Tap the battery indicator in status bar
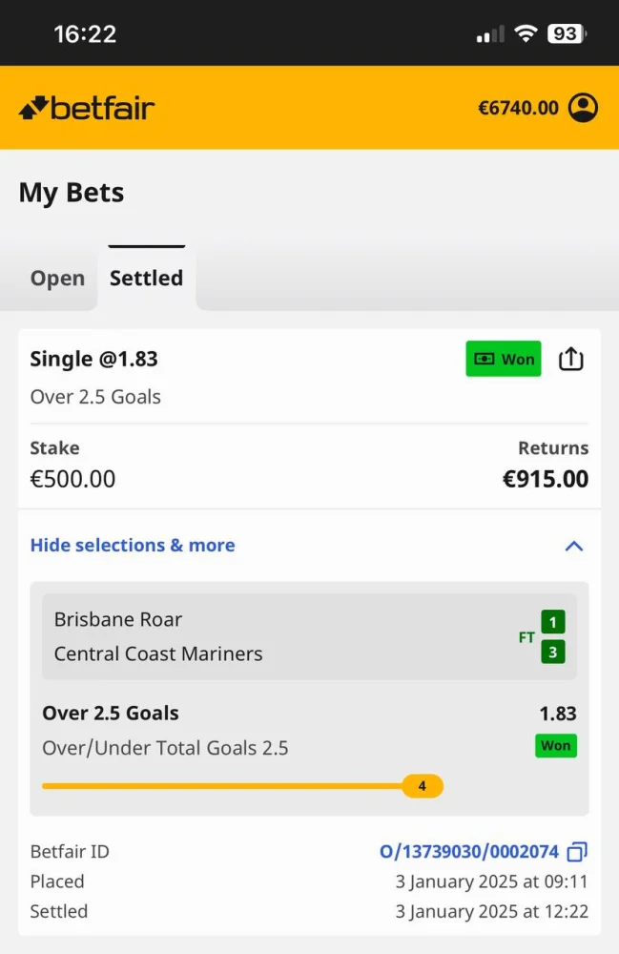The width and height of the screenshot is (619, 954). click(567, 34)
